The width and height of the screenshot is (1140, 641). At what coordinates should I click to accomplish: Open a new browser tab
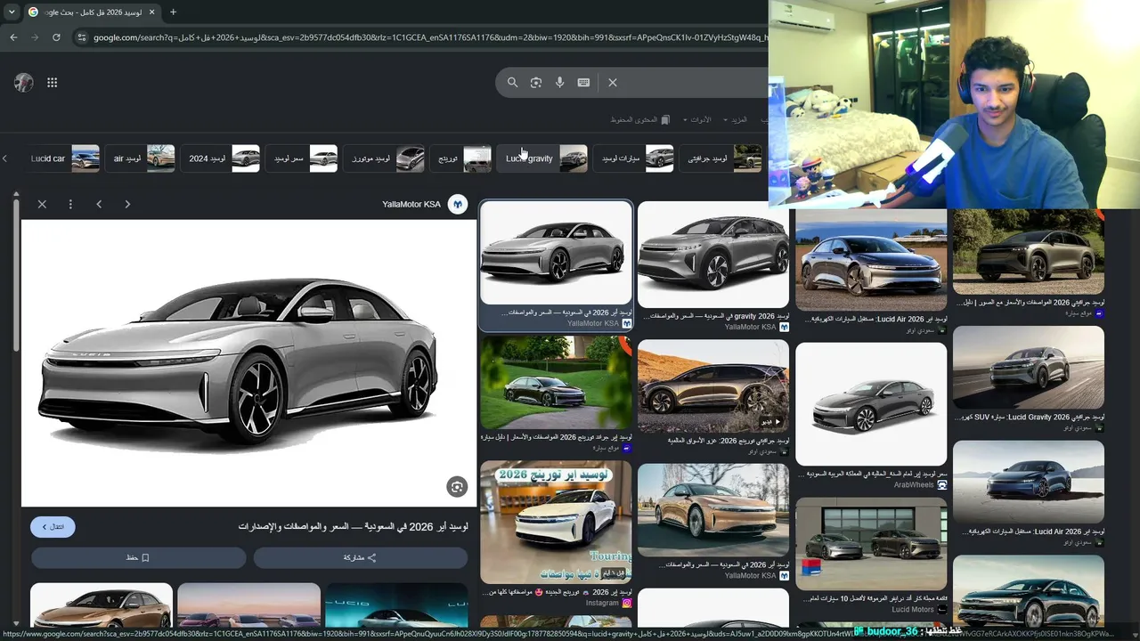(x=173, y=12)
